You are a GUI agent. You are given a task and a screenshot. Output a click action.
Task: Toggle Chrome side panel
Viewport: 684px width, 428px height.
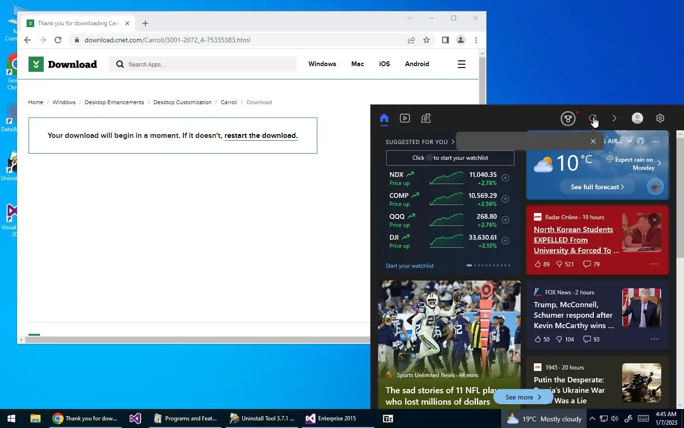(x=445, y=40)
